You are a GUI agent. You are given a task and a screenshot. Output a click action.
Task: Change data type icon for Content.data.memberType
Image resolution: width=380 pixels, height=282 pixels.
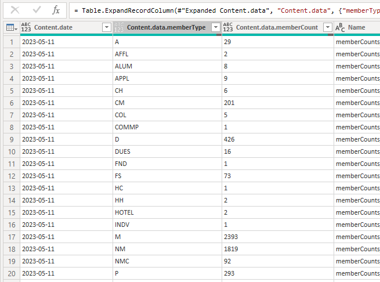119,27
